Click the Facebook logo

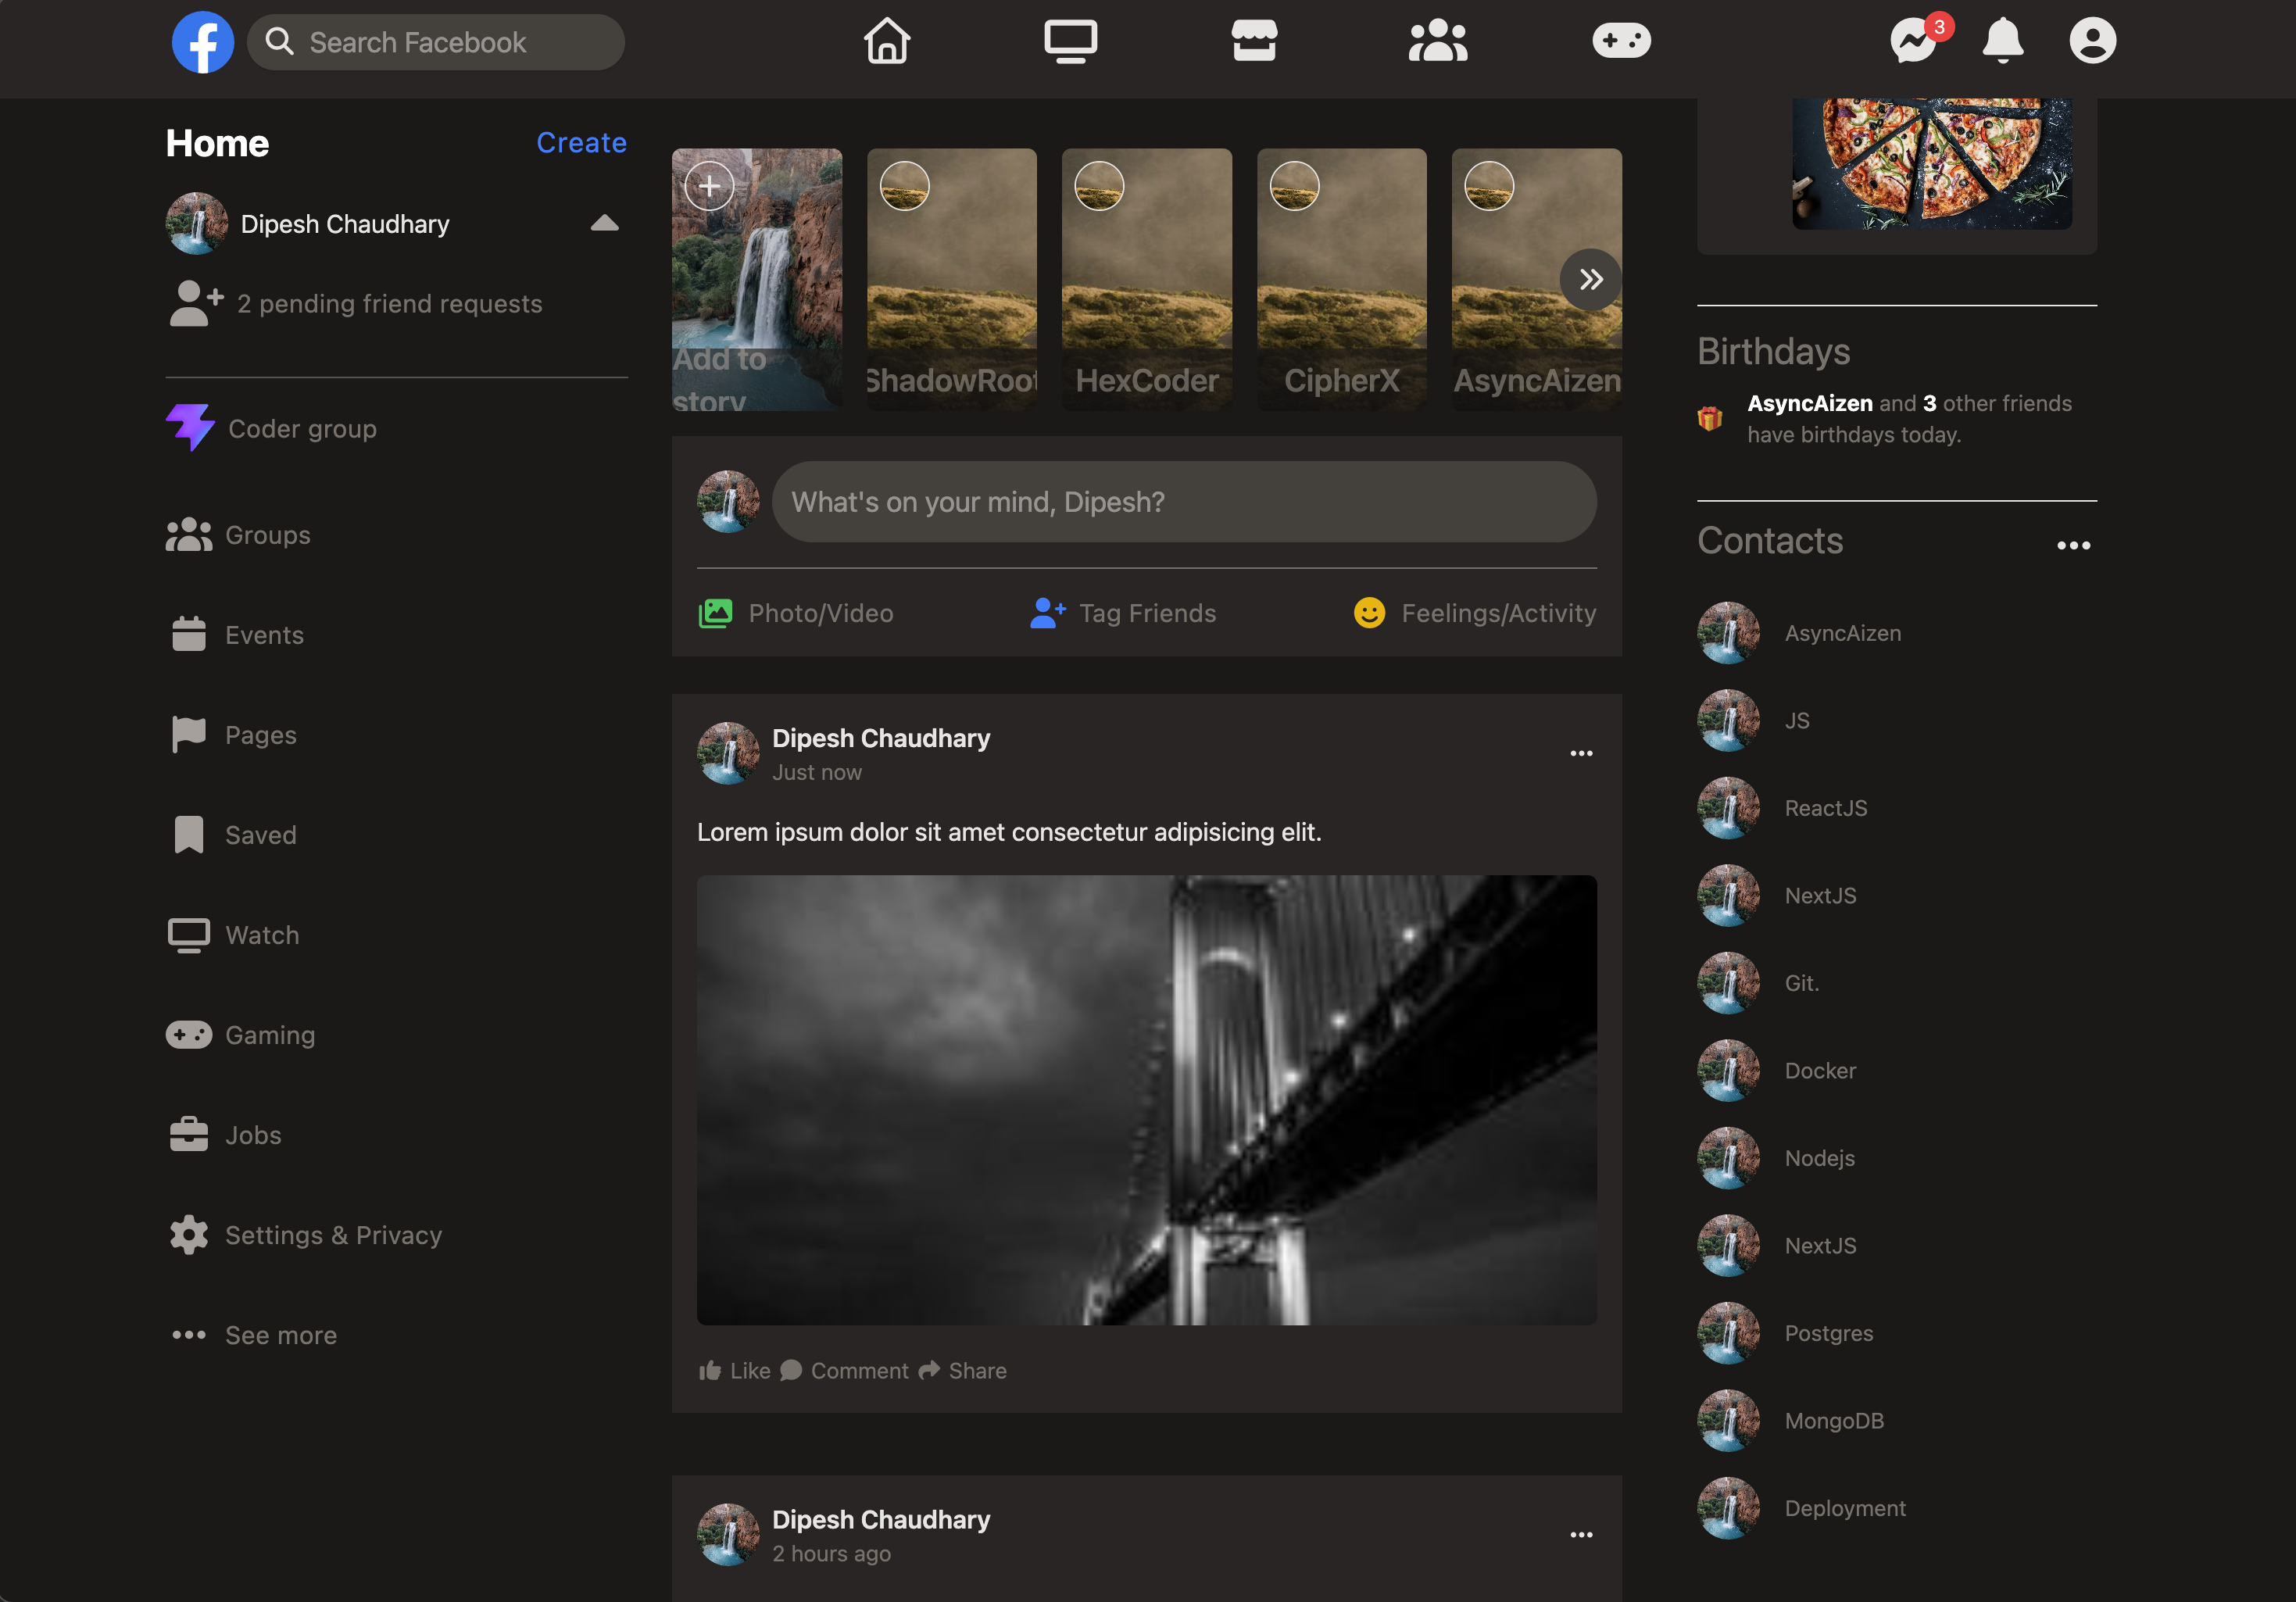[203, 42]
